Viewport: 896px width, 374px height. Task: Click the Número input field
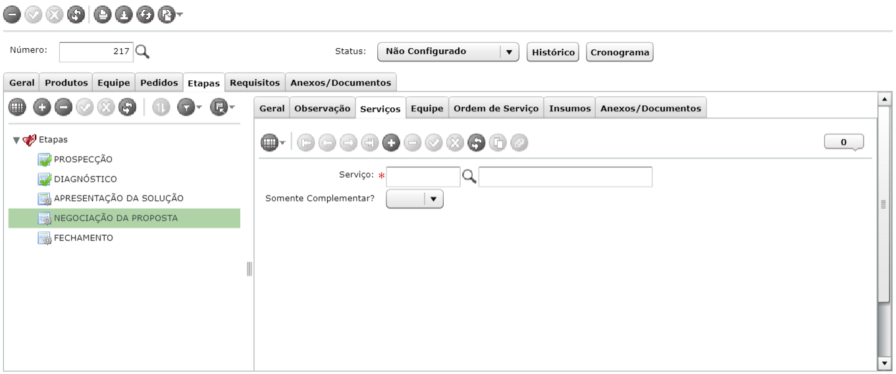tap(97, 52)
